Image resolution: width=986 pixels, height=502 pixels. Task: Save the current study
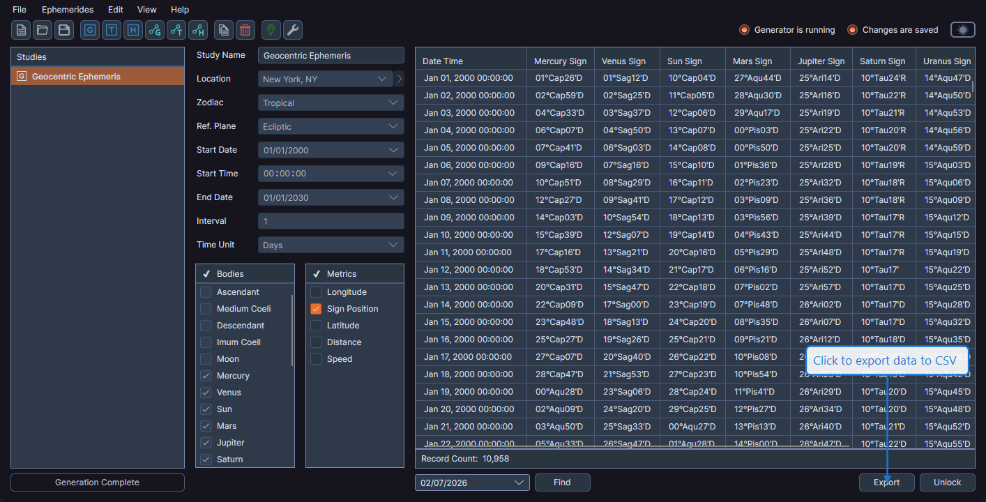click(x=63, y=30)
